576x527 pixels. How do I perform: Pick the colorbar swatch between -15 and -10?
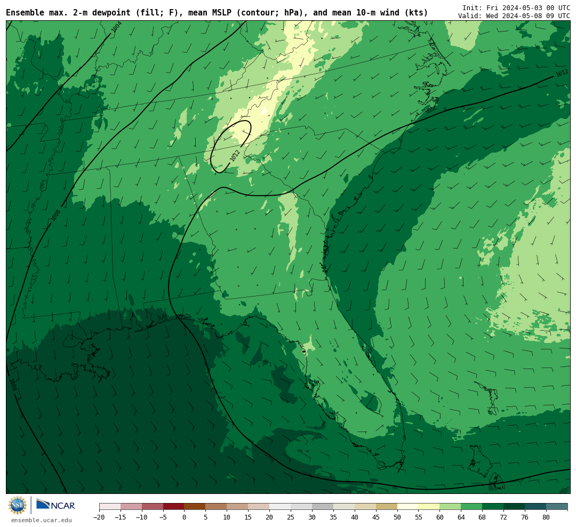click(131, 507)
